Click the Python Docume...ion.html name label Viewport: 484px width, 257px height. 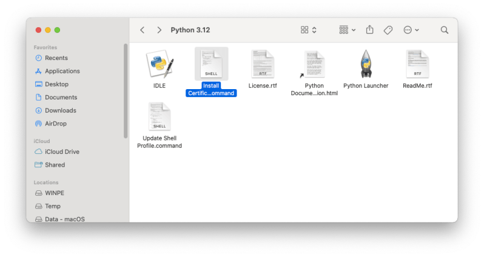coord(314,90)
